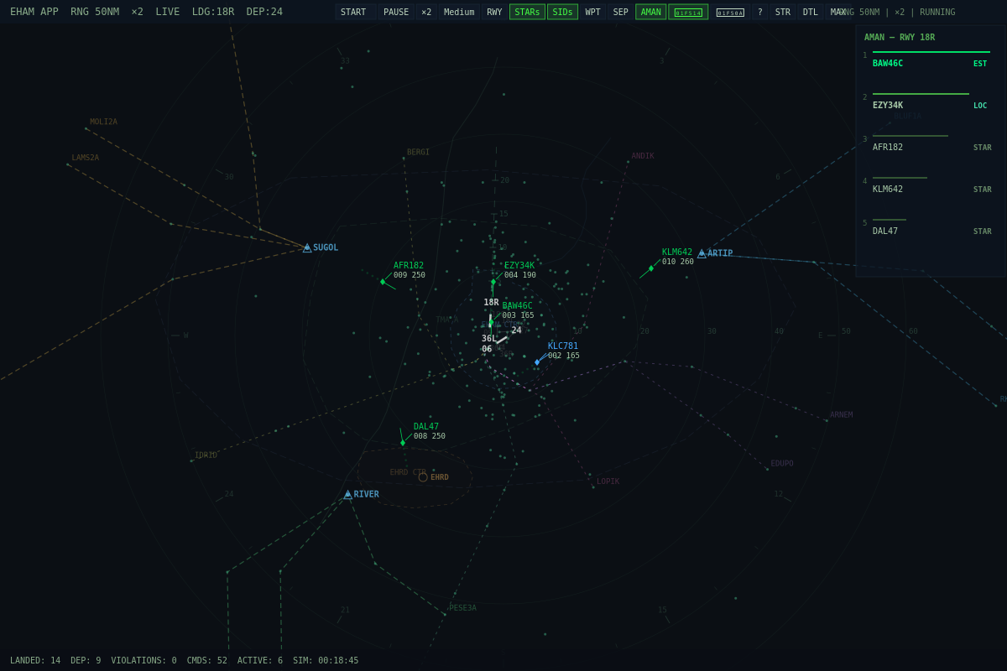This screenshot has width=1007, height=671.
Task: Open help with the ? button
Action: pos(759,12)
